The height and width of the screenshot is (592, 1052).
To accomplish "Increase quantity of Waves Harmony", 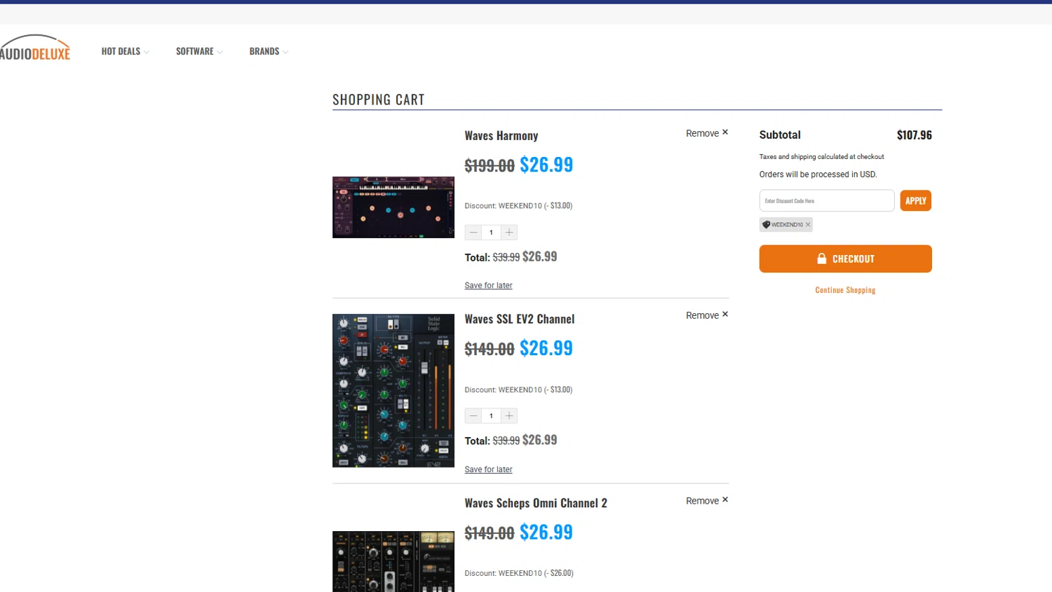I will [x=509, y=232].
